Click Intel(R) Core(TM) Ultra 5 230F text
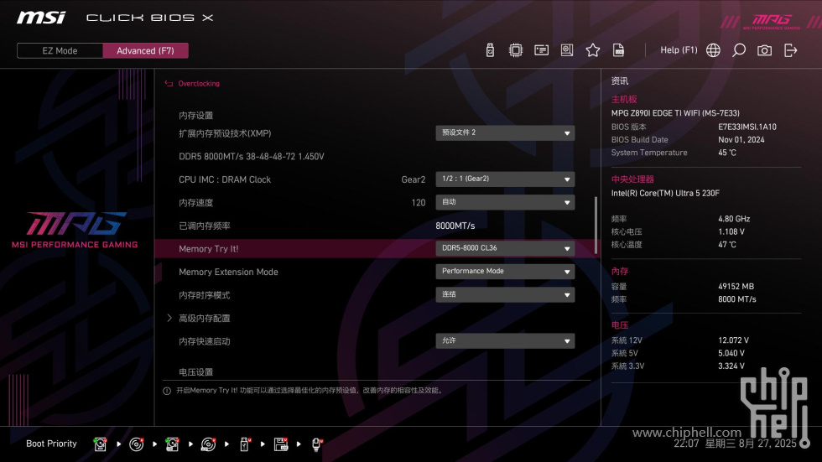 click(x=665, y=194)
